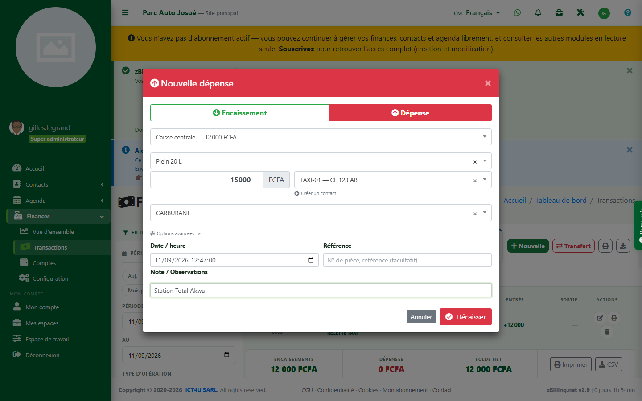Expand the Contacts sidebar menu
Screen dimensions: 642x401
point(58,184)
